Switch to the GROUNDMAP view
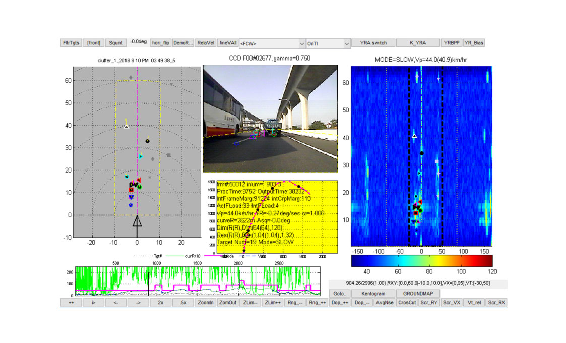Viewport: 566px width, 343px height. (418, 293)
